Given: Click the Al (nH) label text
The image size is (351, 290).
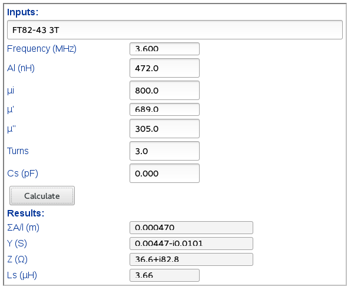Looking at the screenshot, I should [x=21, y=68].
